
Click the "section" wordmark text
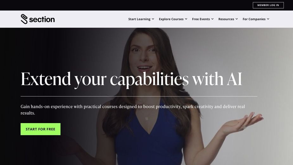click(x=42, y=19)
